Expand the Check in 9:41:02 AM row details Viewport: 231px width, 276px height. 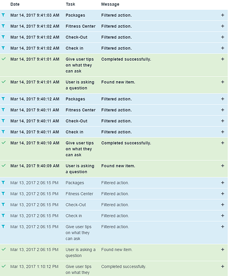coord(223,48)
